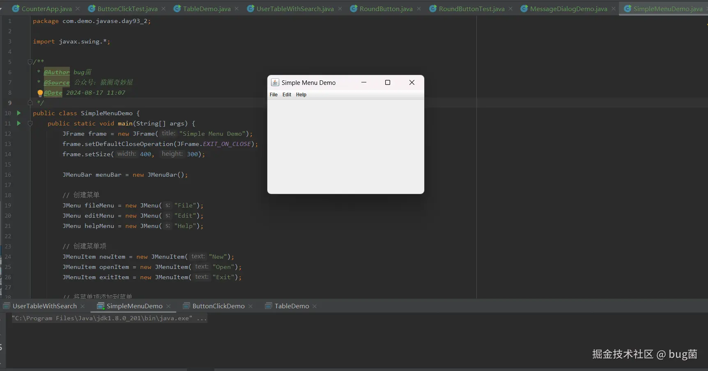Screen dimensions: 708x371
Task: Select the TableDemo run tab
Action: (x=291, y=306)
